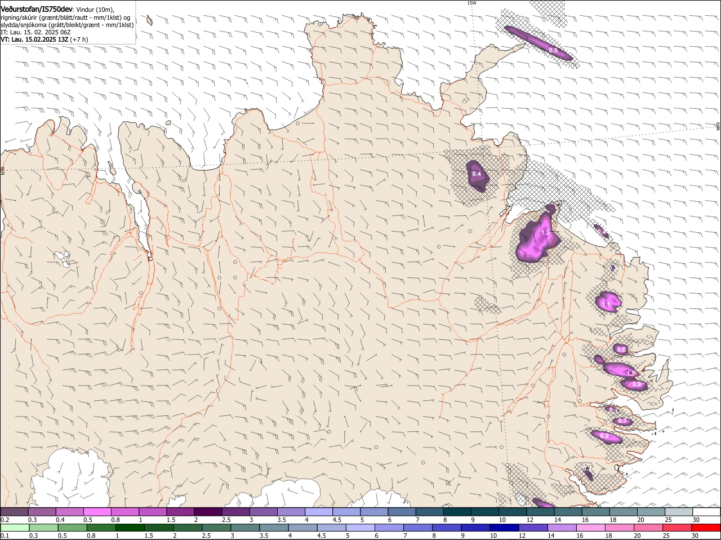This screenshot has width=721, height=540.
Task: Click the bright pink 0.5–0.8 swatch in top legend row
Action: pos(97,511)
